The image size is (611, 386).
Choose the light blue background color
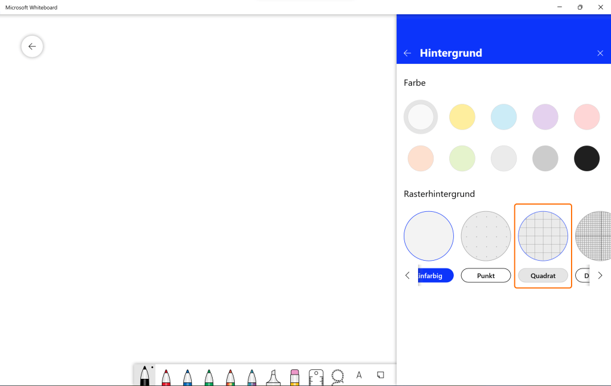(503, 117)
